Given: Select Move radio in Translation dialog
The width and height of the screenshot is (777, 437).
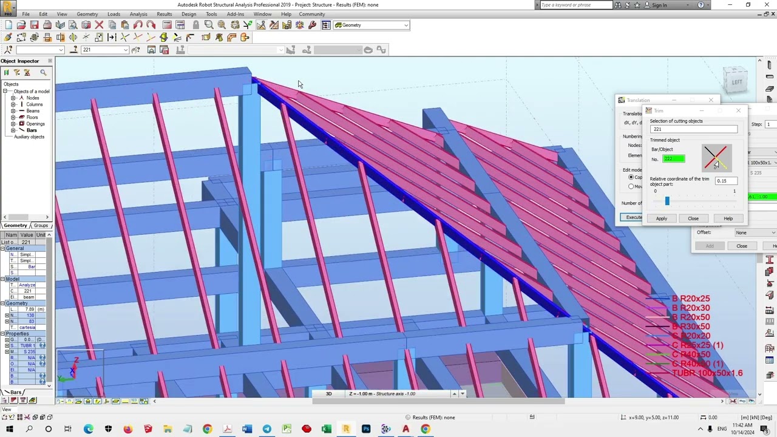Looking at the screenshot, I should 631,186.
